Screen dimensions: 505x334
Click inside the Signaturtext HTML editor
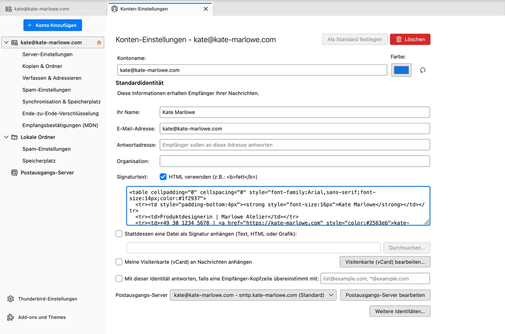click(x=278, y=206)
